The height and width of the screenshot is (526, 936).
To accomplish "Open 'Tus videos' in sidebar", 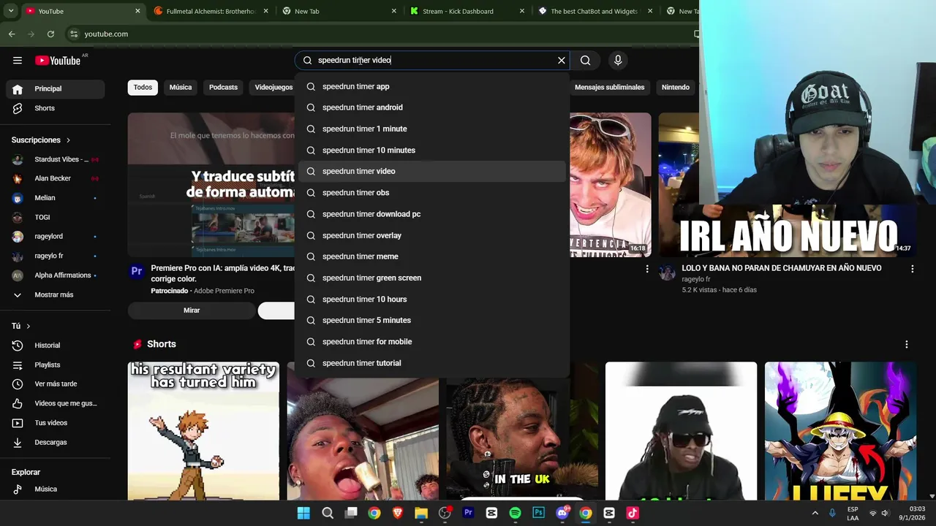I will [x=56, y=422].
